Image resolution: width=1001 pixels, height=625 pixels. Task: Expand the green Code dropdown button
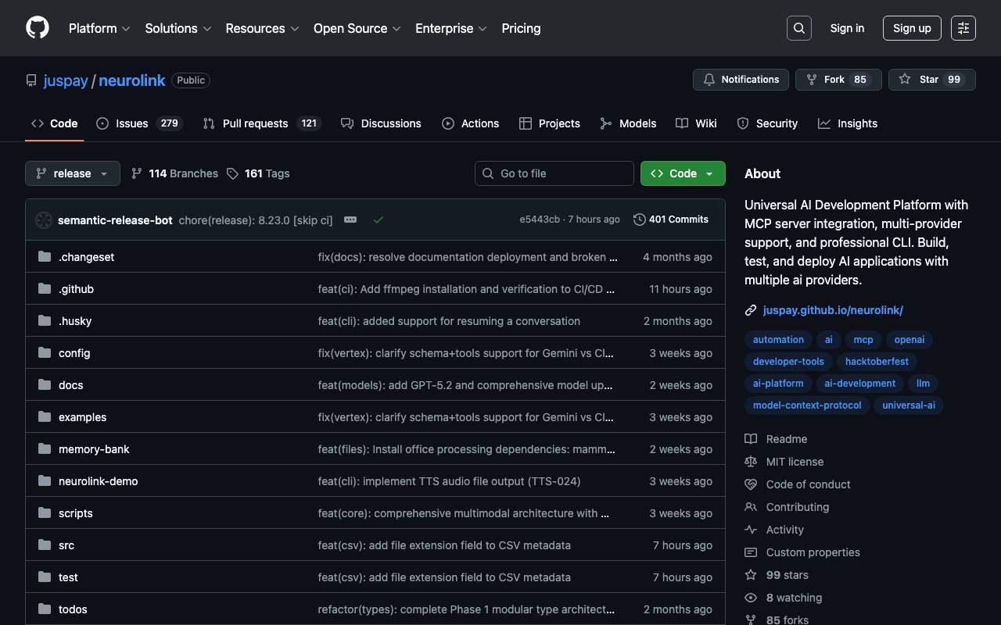683,173
